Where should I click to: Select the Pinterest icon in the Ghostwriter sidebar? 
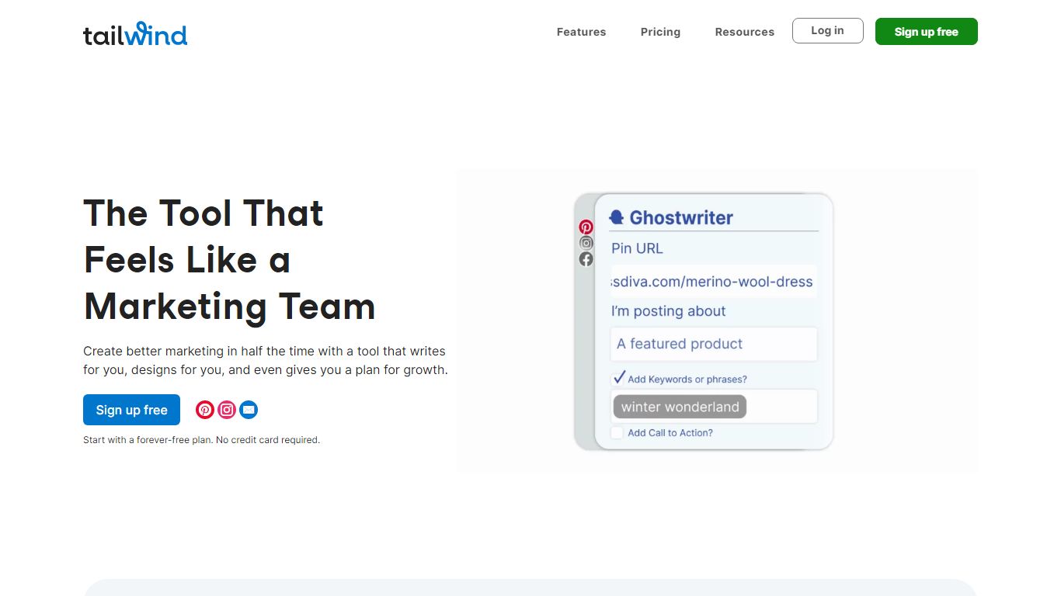586,227
